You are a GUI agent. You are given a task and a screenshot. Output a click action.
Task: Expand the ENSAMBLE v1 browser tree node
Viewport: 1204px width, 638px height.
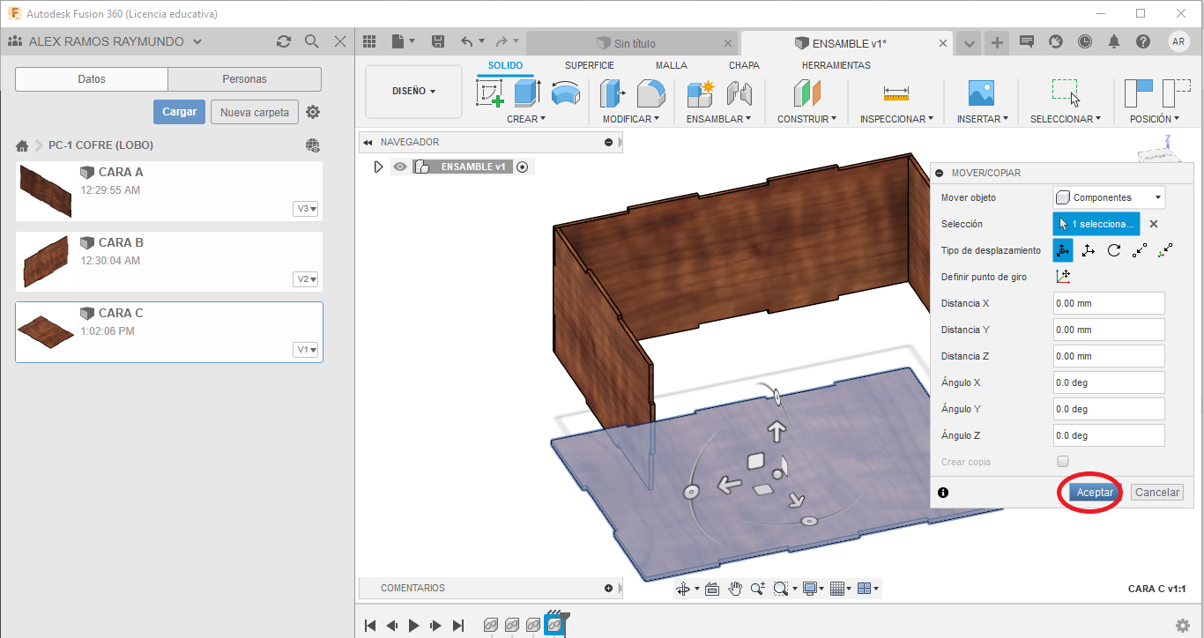click(x=379, y=167)
